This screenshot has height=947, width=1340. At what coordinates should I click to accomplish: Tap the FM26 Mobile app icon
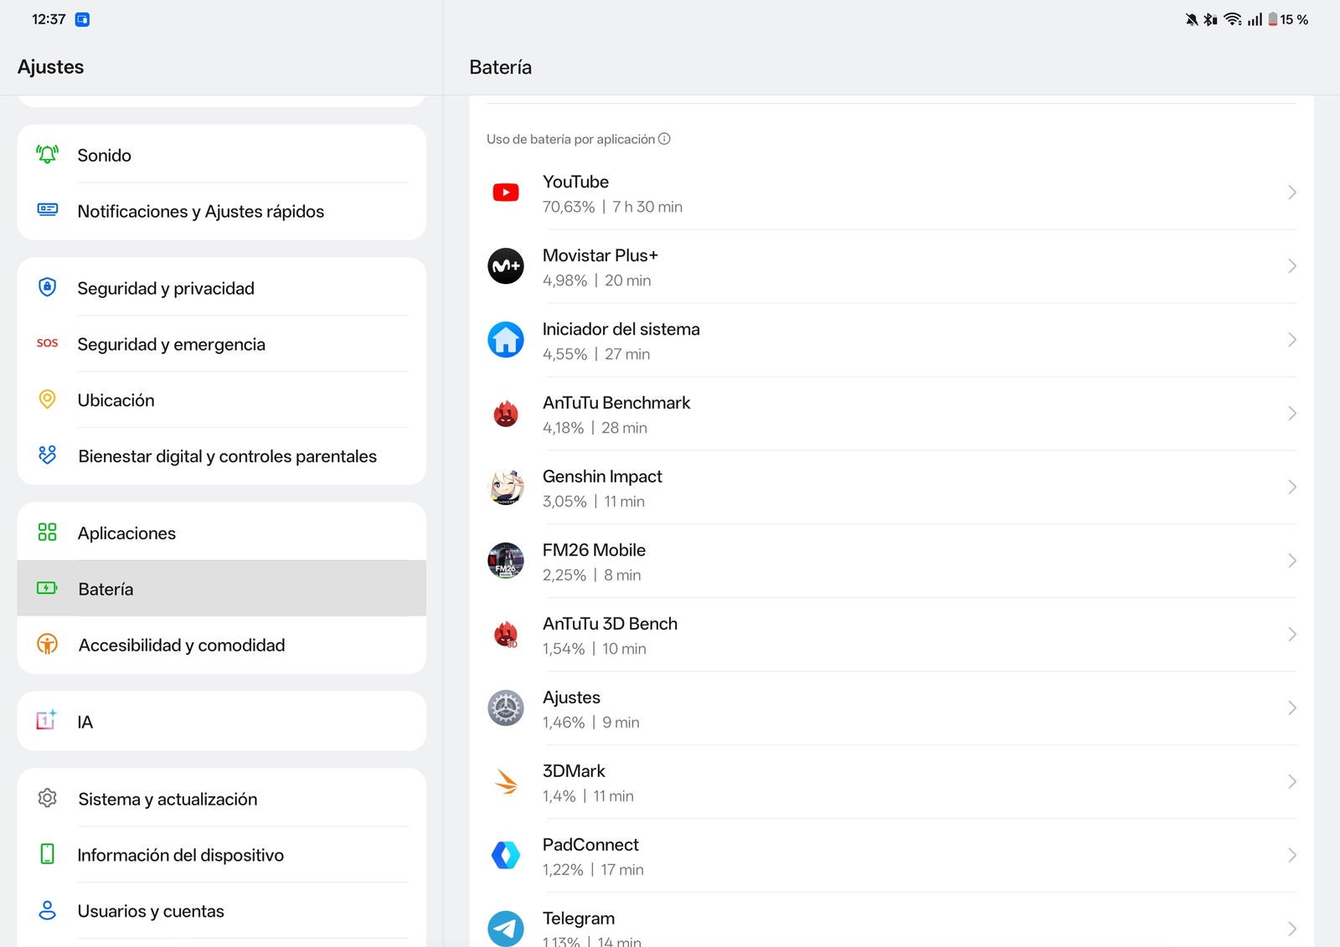pos(506,561)
